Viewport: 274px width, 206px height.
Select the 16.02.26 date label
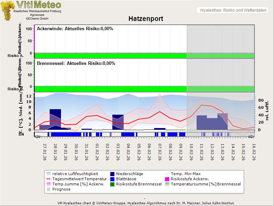click(253, 152)
